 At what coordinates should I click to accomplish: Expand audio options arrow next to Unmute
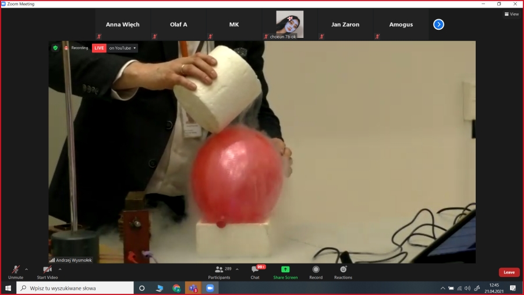click(27, 269)
